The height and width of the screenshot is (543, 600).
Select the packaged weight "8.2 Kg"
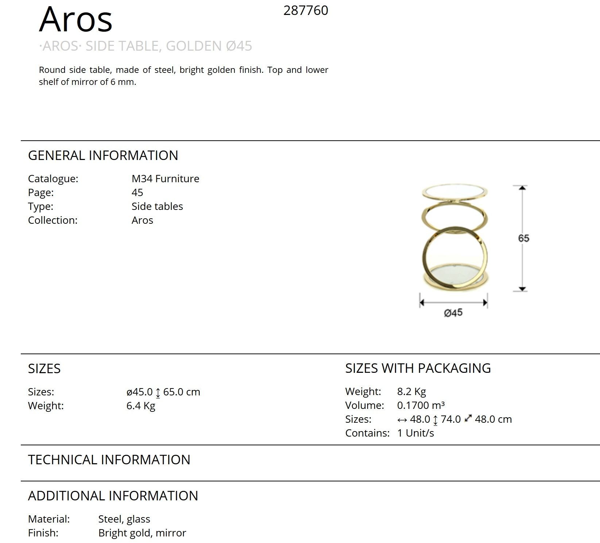411,392
